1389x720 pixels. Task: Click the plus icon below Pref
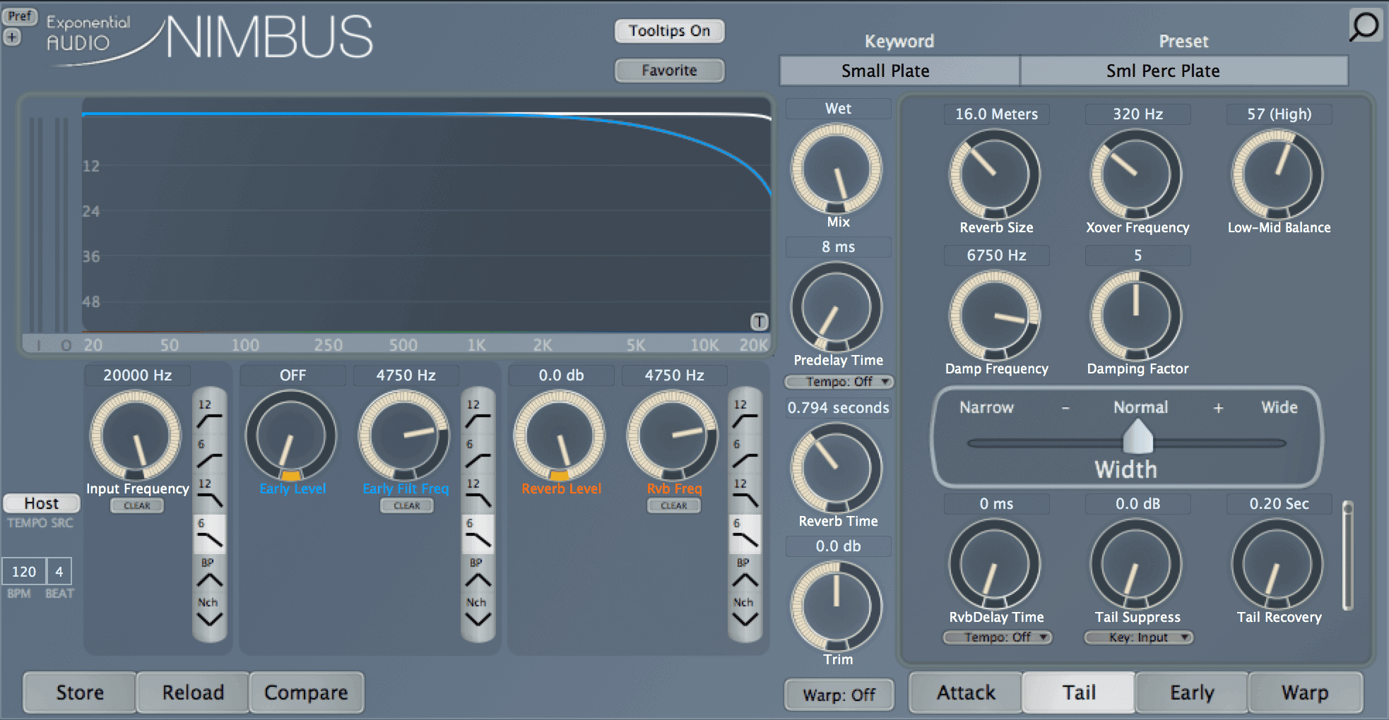pos(12,37)
